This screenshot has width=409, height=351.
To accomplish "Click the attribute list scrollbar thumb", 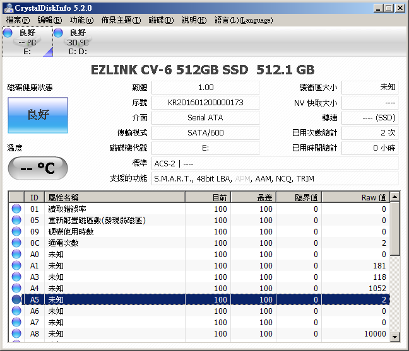I will [x=395, y=229].
